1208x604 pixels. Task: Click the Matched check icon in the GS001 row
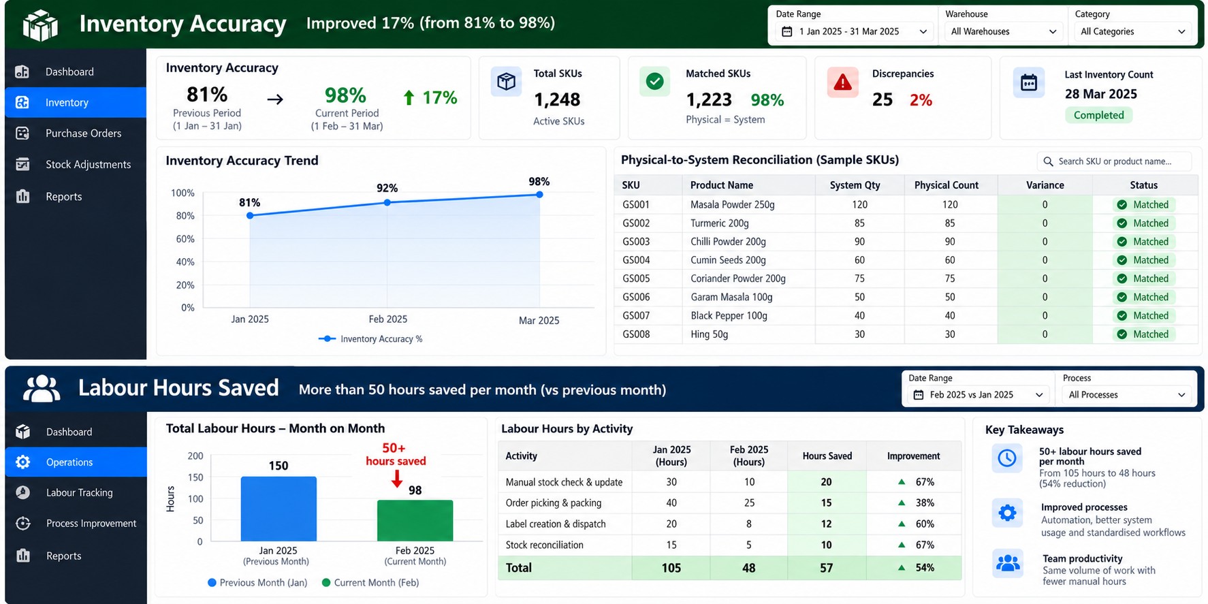point(1122,204)
